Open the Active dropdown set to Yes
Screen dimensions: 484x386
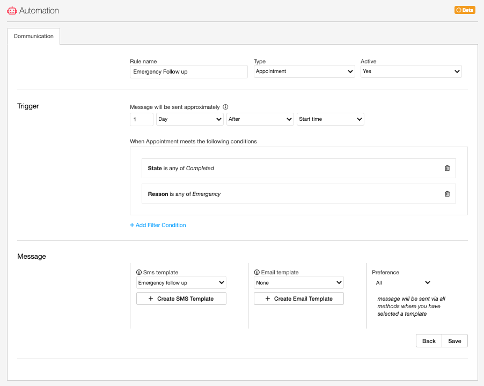[x=411, y=71]
